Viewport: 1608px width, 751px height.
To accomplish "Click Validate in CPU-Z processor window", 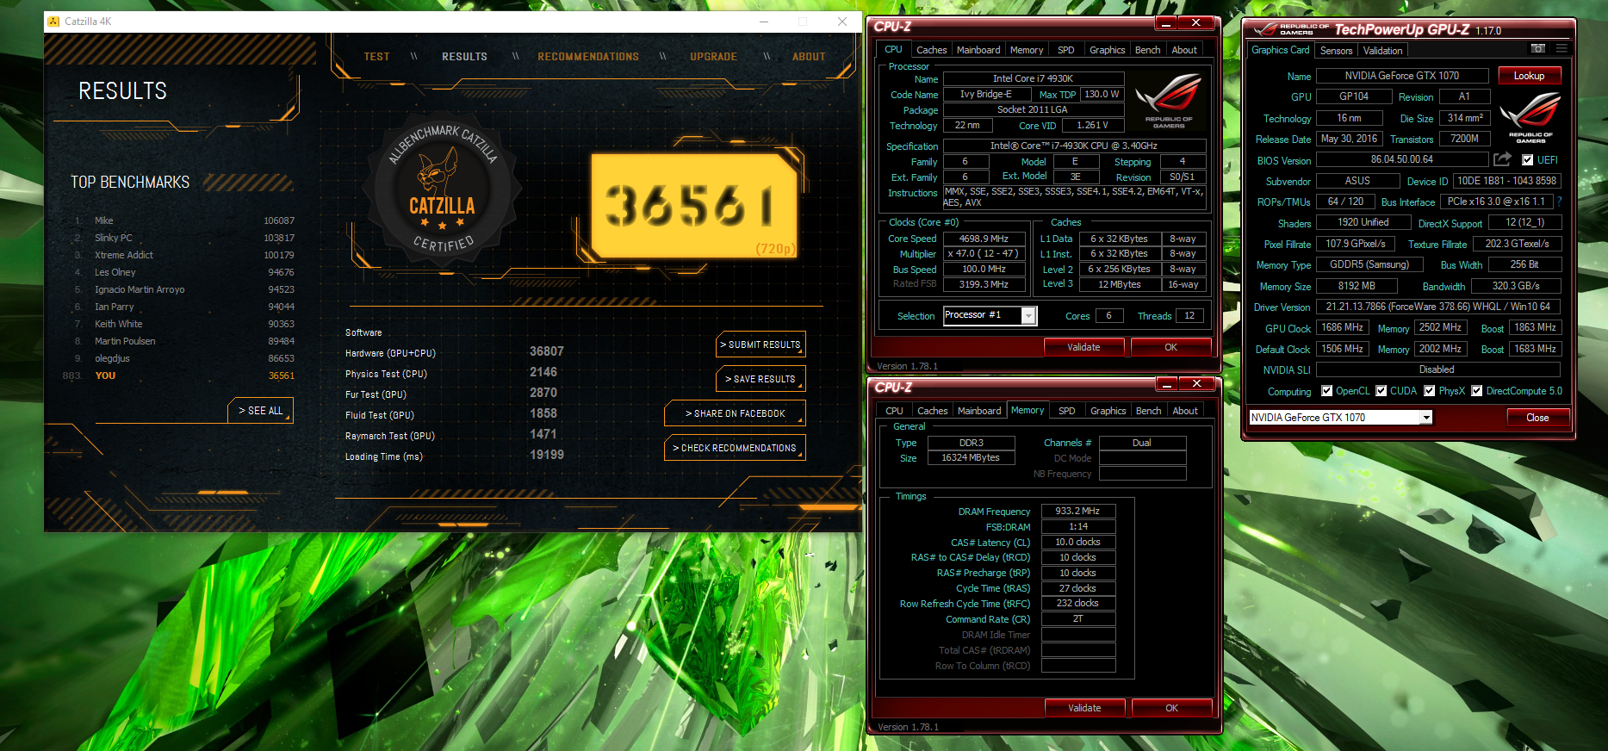I will tap(1083, 347).
